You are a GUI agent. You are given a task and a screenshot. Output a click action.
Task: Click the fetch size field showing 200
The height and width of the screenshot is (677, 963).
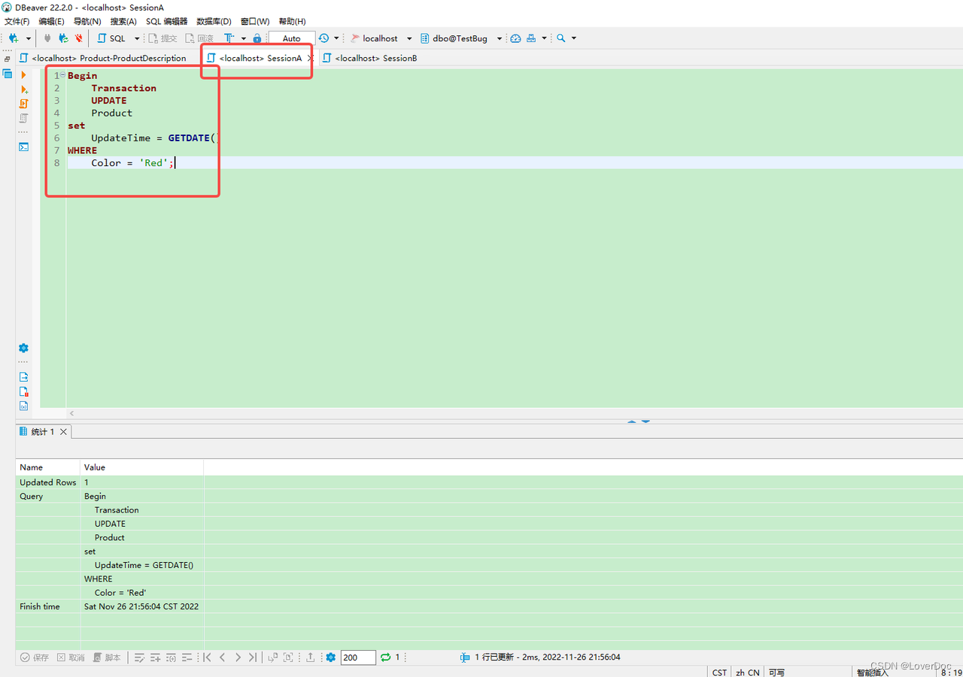[358, 657]
